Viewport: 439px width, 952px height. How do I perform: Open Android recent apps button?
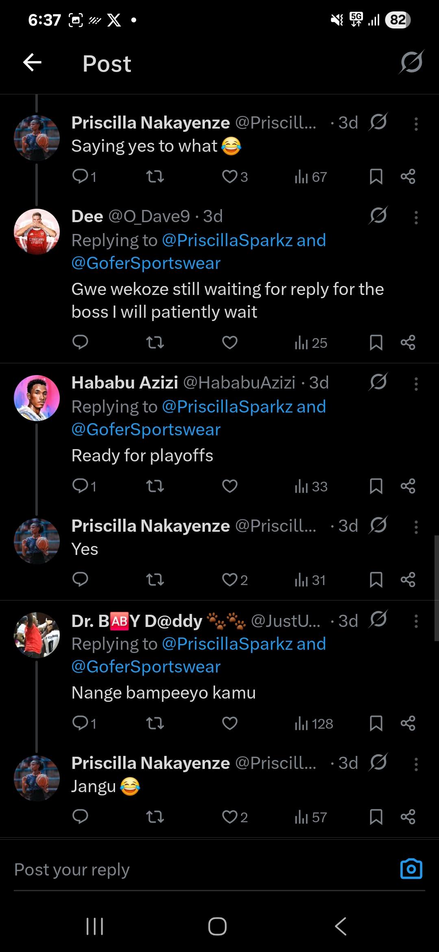(x=95, y=926)
